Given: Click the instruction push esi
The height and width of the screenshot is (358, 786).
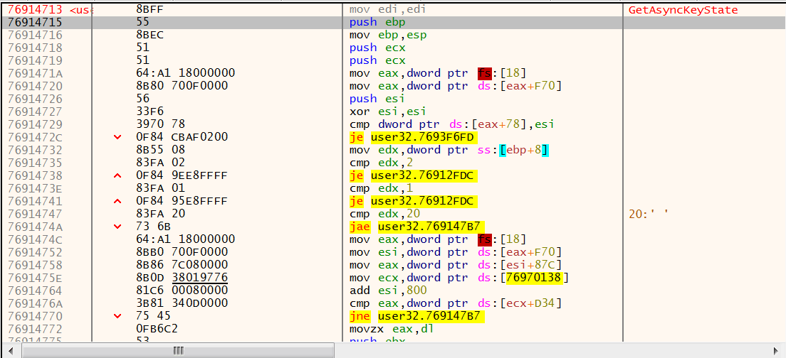Looking at the screenshot, I should point(377,99).
